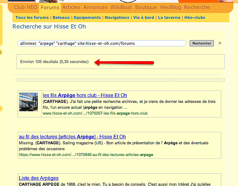Clear the search box with the X icon

[x=220, y=43]
